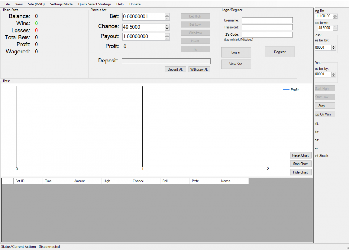Open the Settings Mode menu
Image resolution: width=349 pixels, height=250 pixels.
tap(61, 4)
